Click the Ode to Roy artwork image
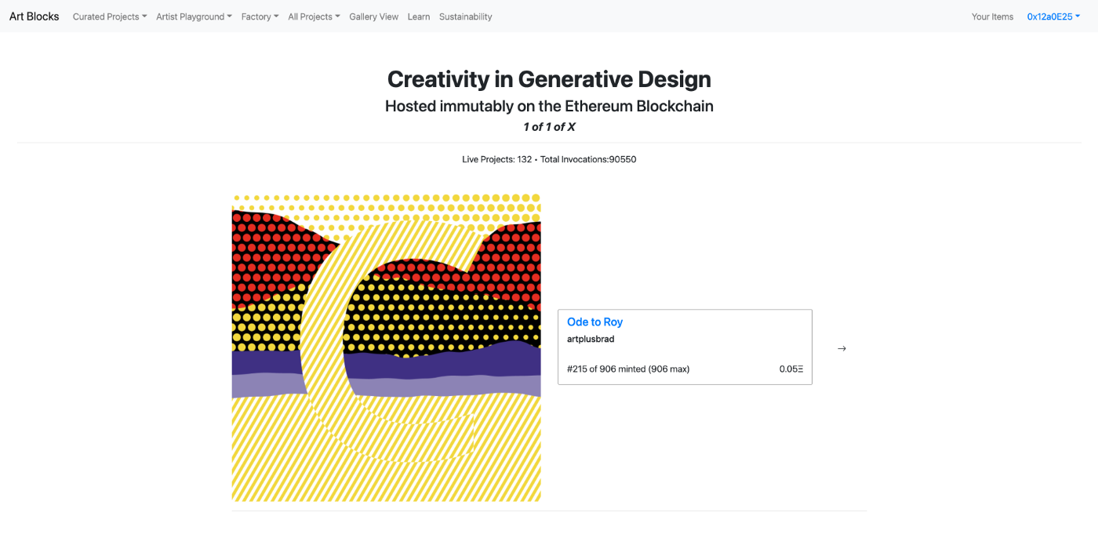1098x556 pixels. pos(386,347)
